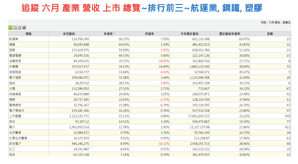Click the lock icon beside the CSV icon
This screenshot has height=164, width=298.
click(15, 28)
